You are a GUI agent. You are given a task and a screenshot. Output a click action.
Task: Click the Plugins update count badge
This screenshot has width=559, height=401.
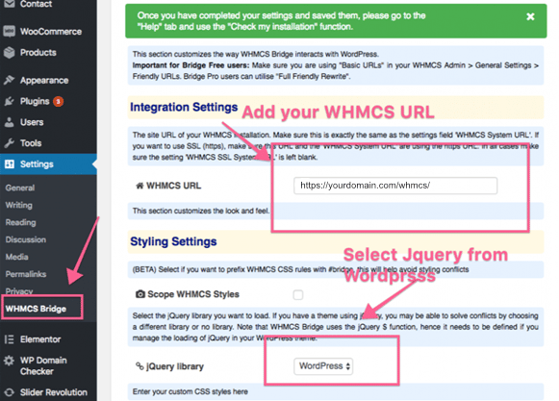(58, 102)
